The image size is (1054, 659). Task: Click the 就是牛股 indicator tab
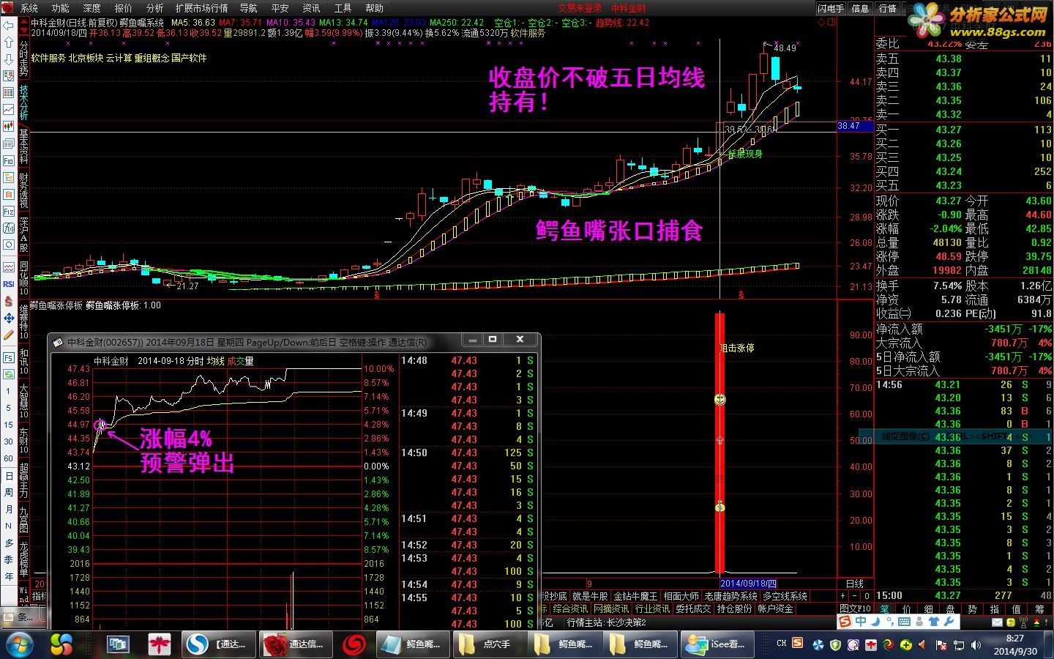point(590,596)
